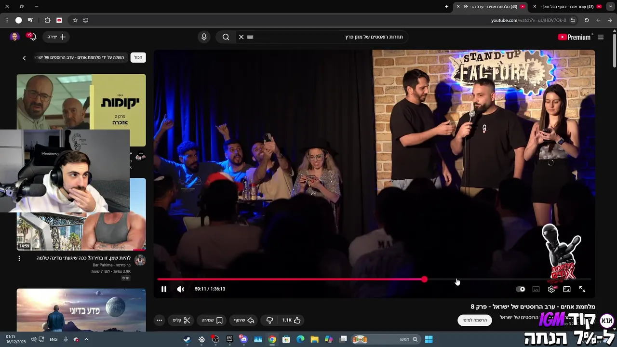Open the Windows Start menu

coord(429,339)
